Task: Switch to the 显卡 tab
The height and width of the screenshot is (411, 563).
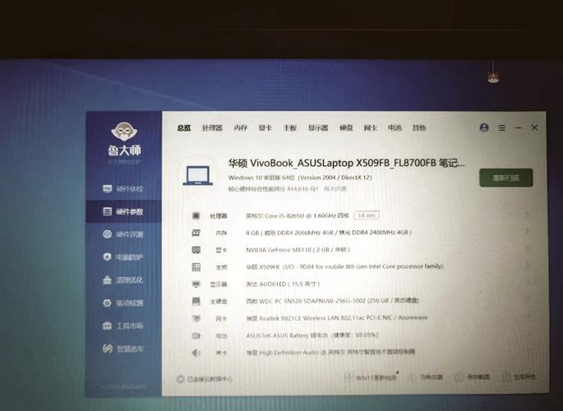Action: point(265,128)
